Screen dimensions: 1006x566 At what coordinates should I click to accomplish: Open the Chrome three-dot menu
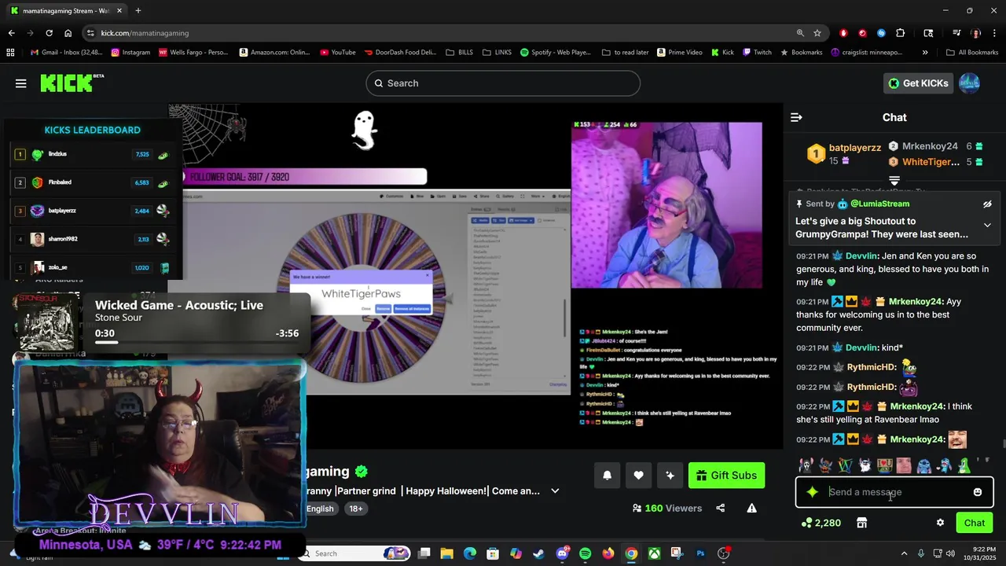click(x=994, y=33)
